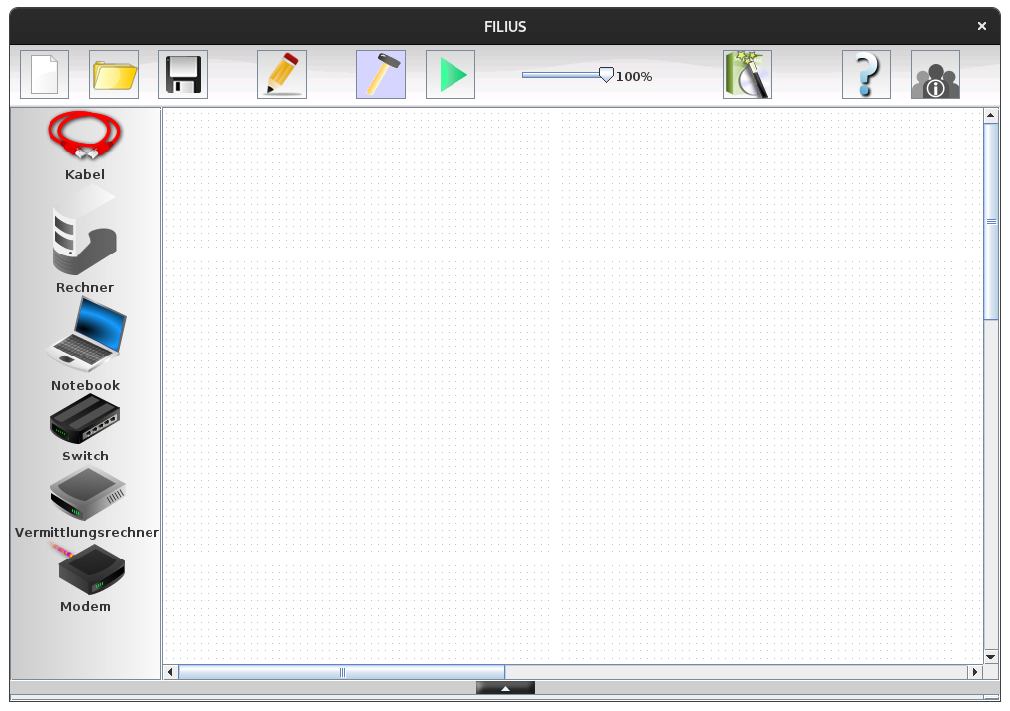
Task: Activate design mode hammer icon
Action: coord(381,74)
